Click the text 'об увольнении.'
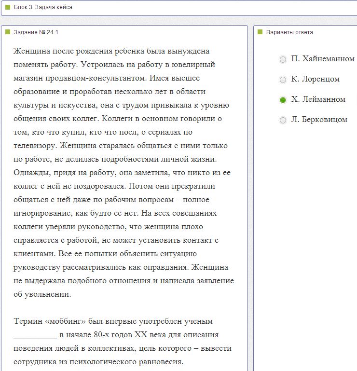This screenshot has height=371, width=357. point(42,294)
